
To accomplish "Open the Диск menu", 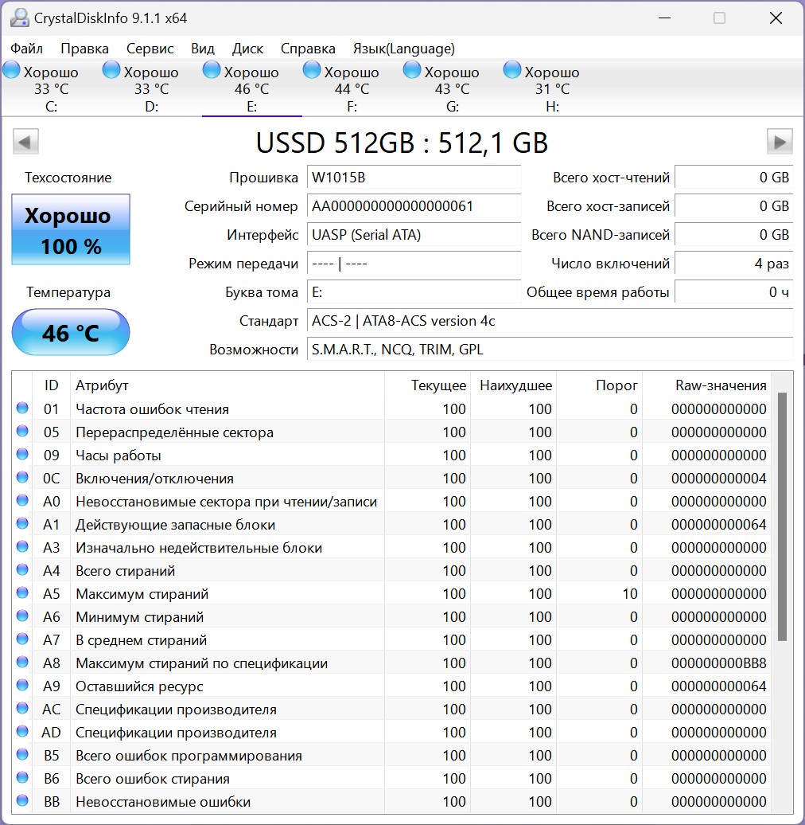I will [247, 49].
